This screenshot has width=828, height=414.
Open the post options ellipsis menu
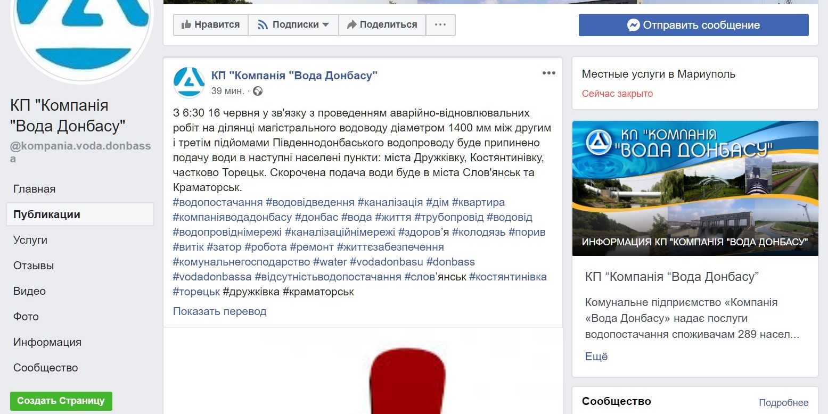pyautogui.click(x=548, y=73)
